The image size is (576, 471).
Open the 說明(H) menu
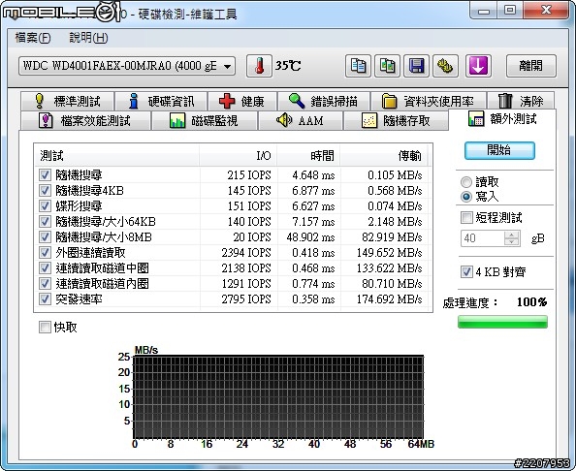pyautogui.click(x=88, y=38)
